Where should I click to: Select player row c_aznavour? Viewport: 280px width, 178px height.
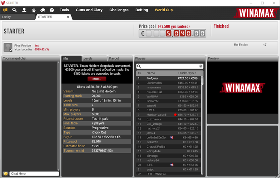(x=168, y=119)
